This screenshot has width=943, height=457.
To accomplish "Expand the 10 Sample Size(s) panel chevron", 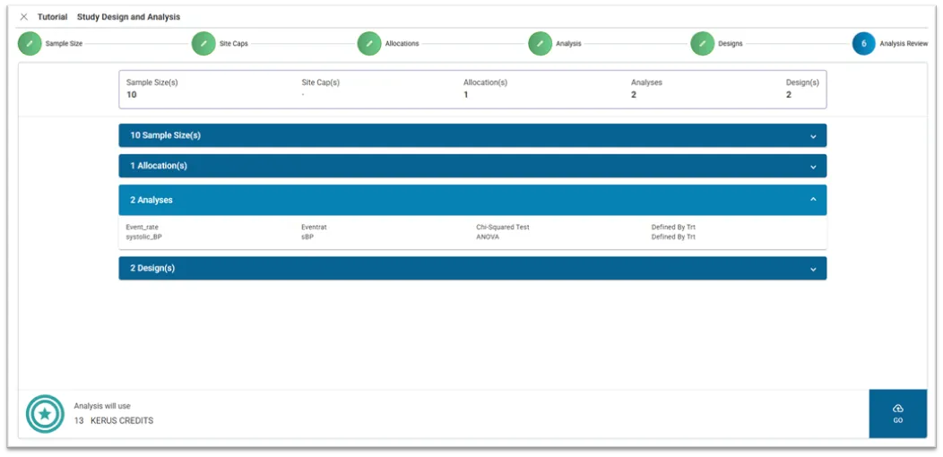I will (x=813, y=136).
